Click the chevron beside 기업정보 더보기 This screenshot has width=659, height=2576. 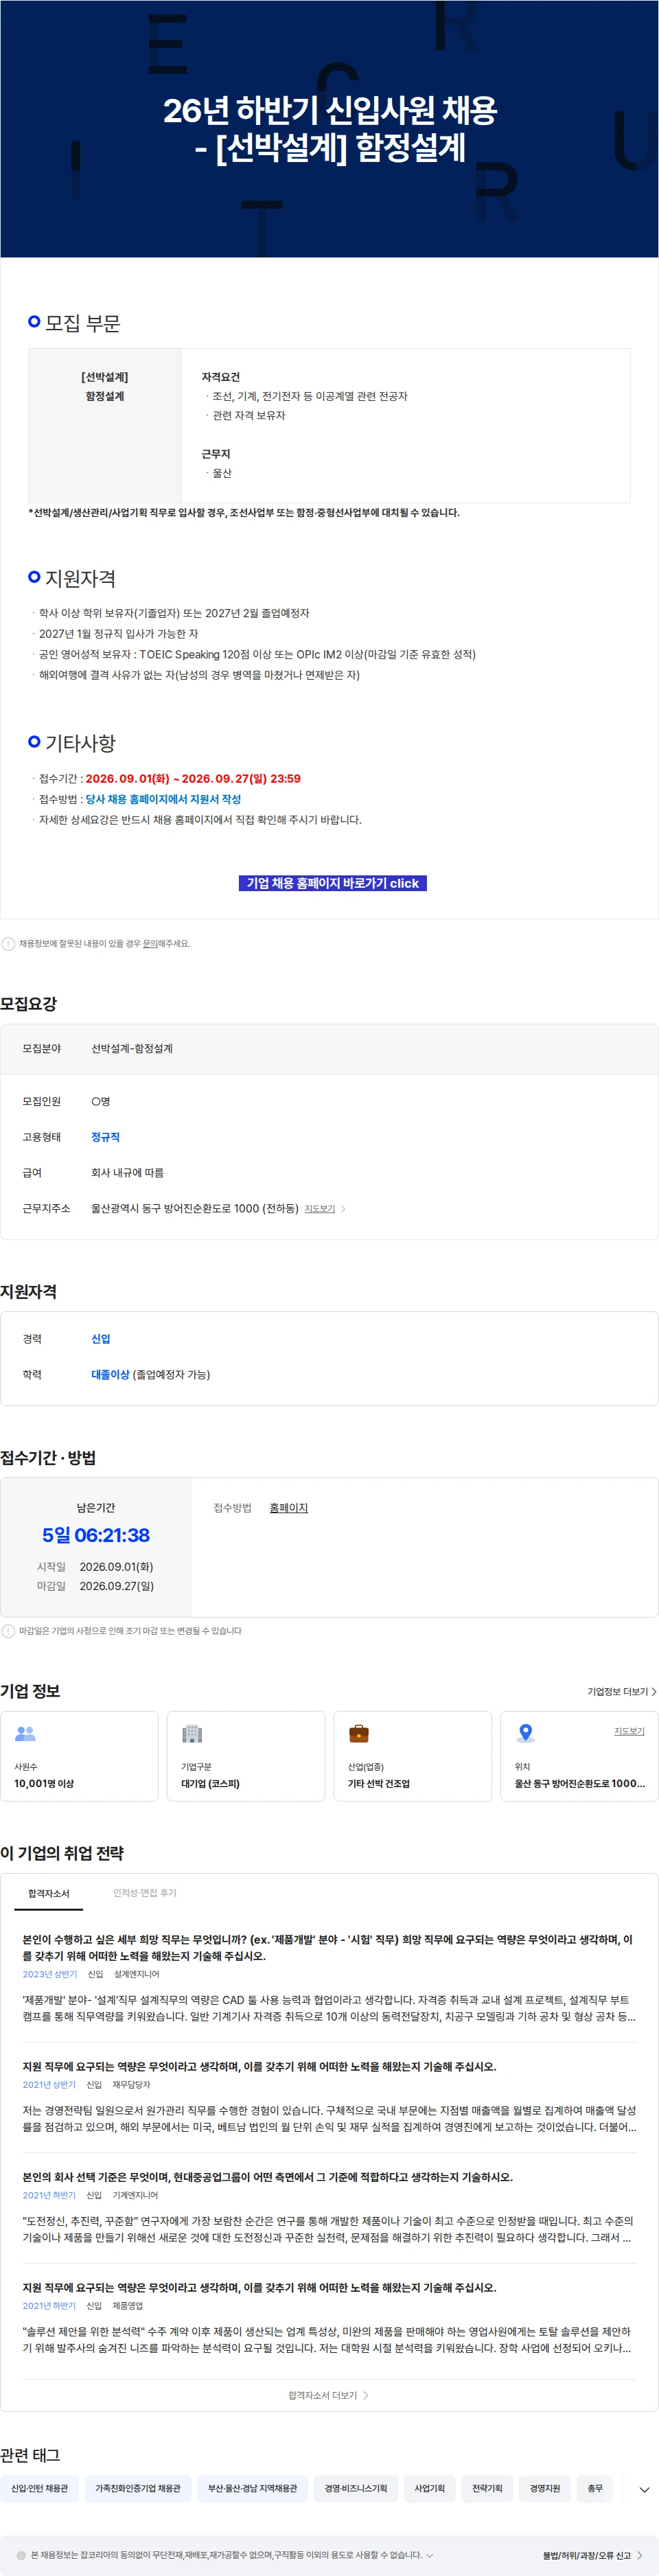coord(654,1692)
